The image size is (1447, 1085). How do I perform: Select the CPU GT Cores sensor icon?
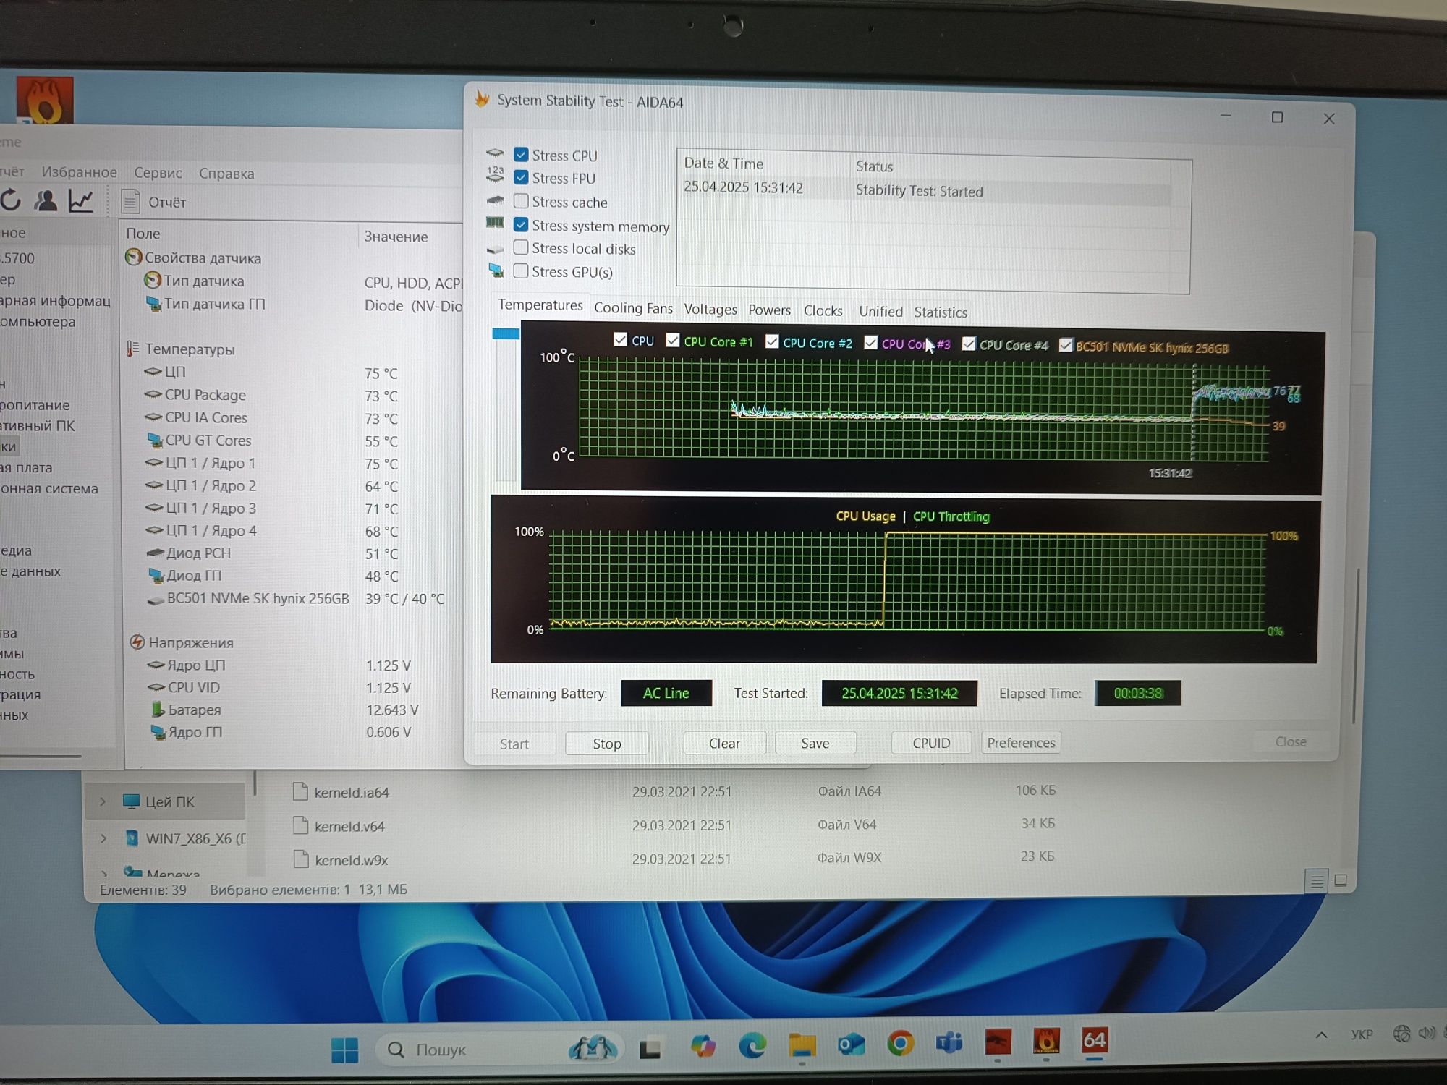pyautogui.click(x=154, y=440)
